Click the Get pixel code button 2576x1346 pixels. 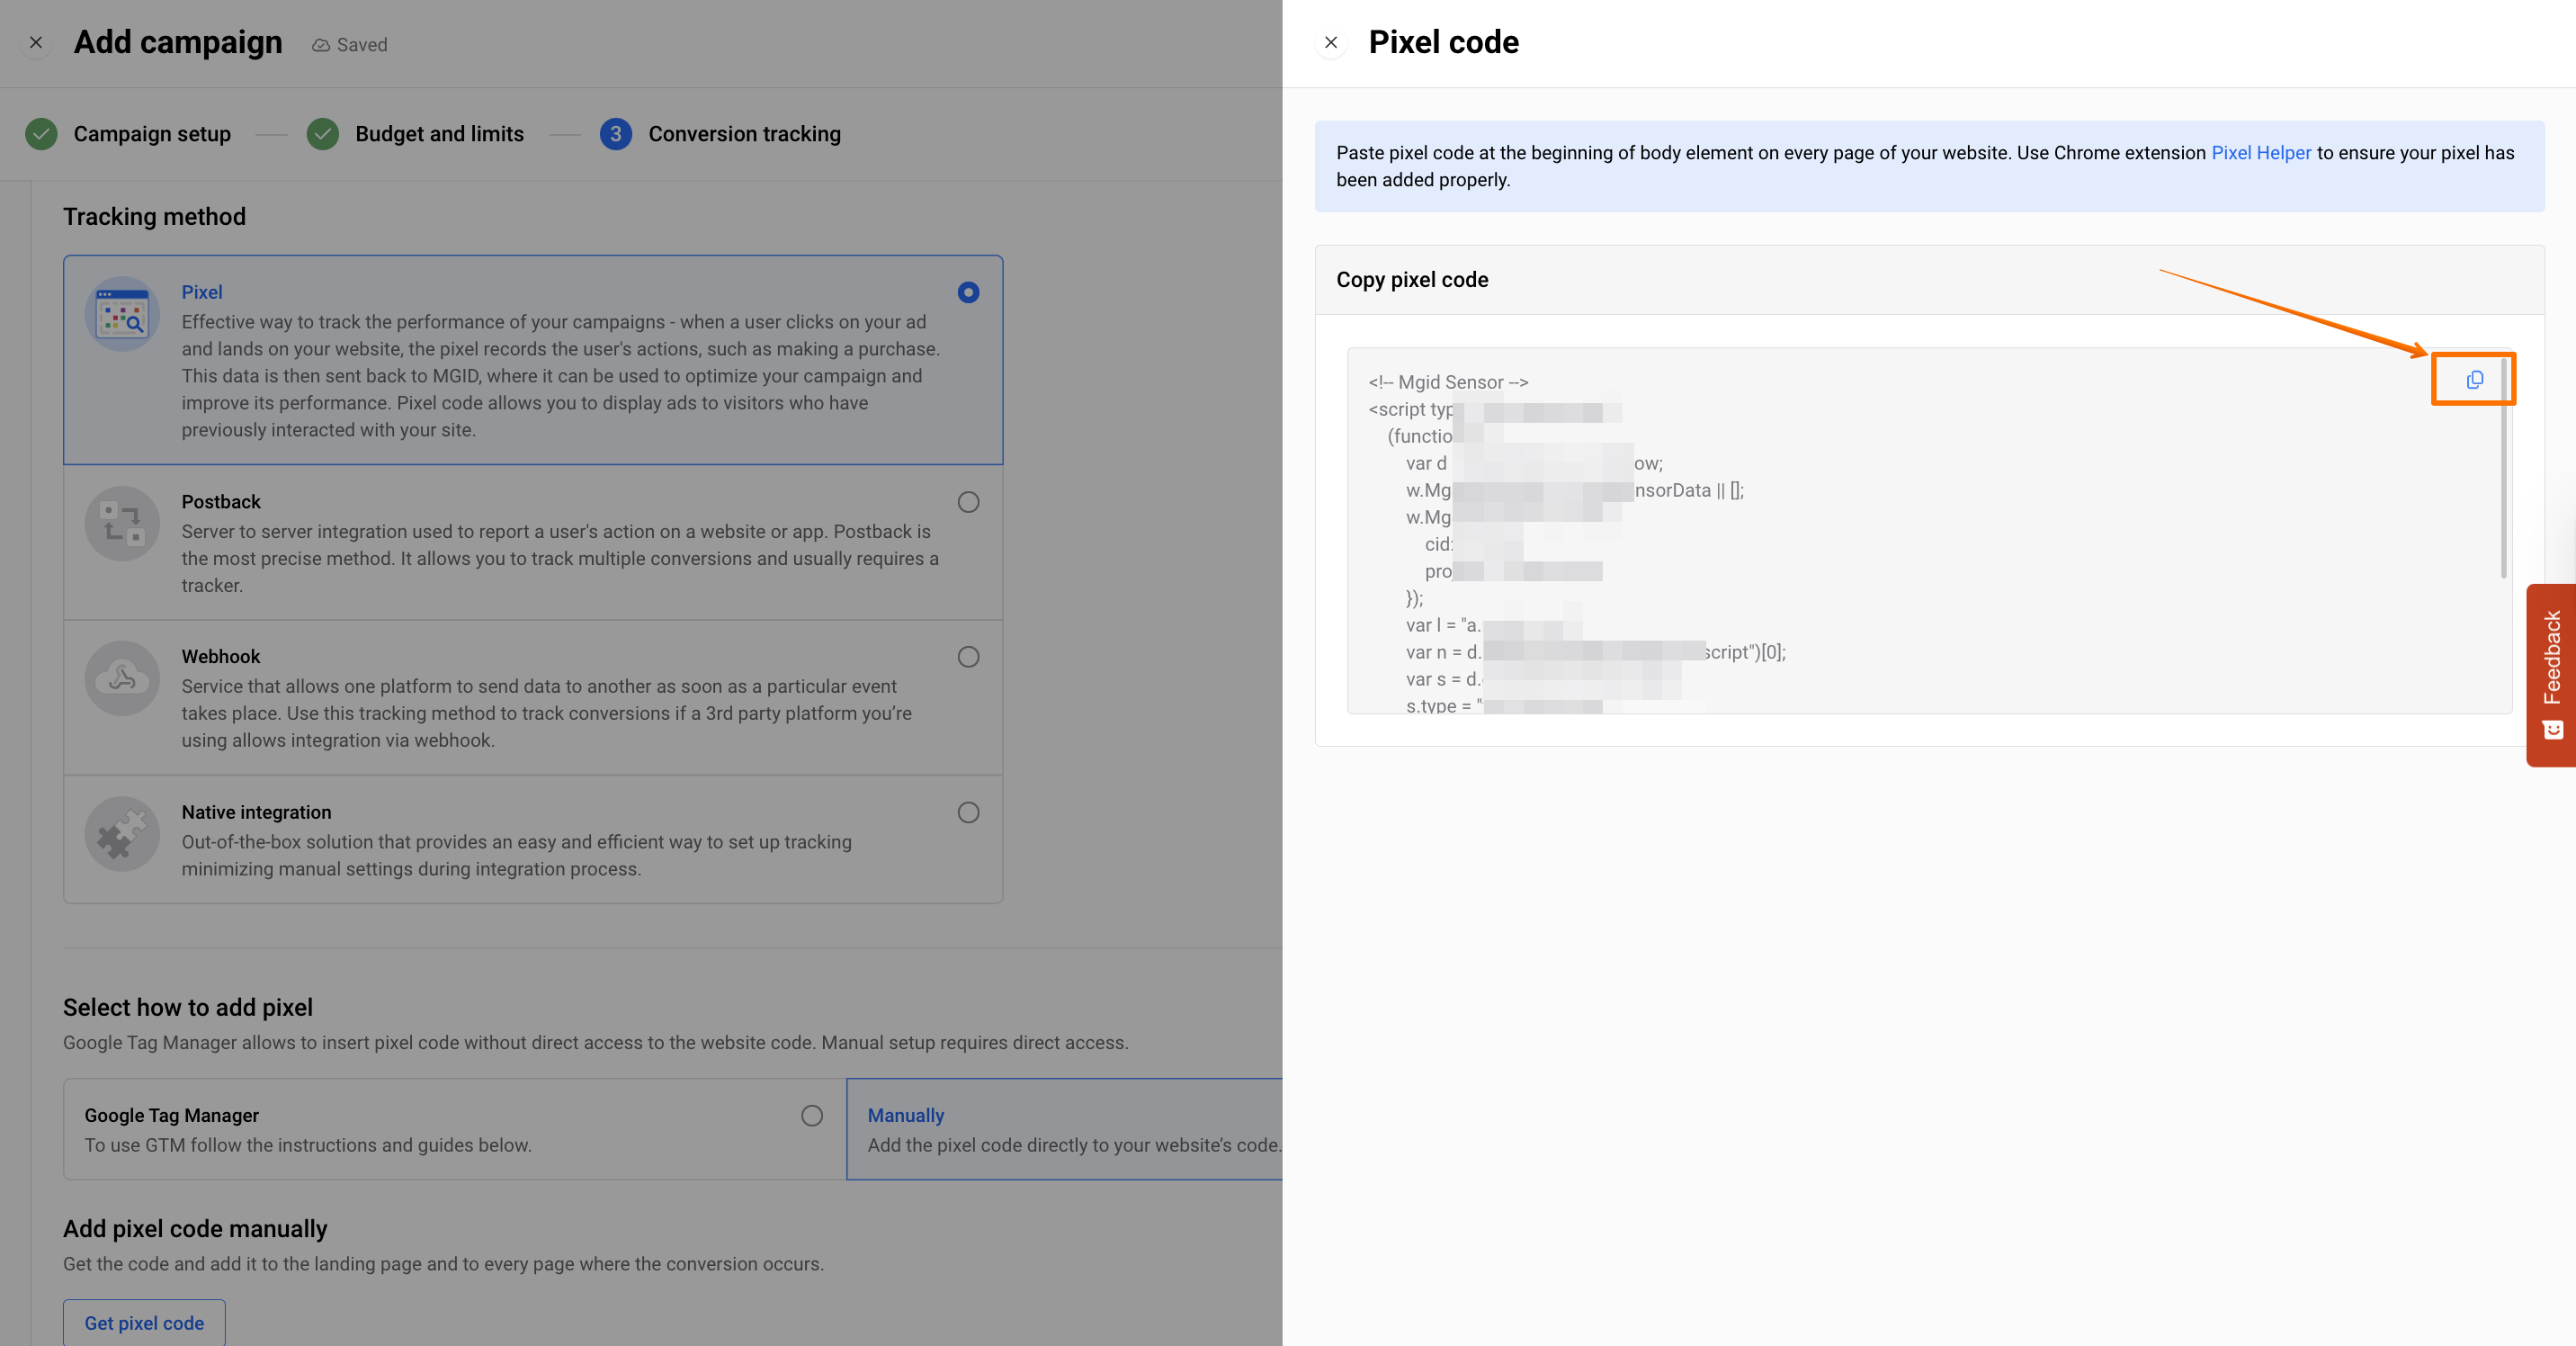coord(144,1322)
